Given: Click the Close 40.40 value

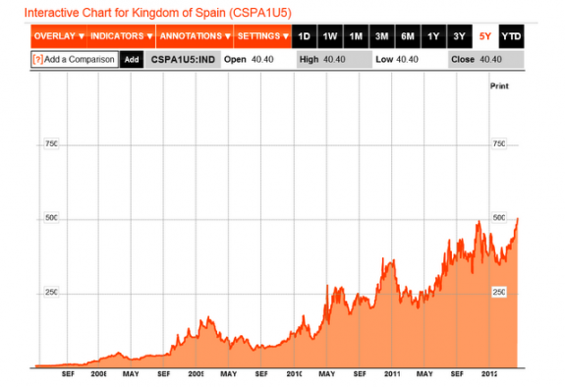Looking at the screenshot, I should click(477, 60).
